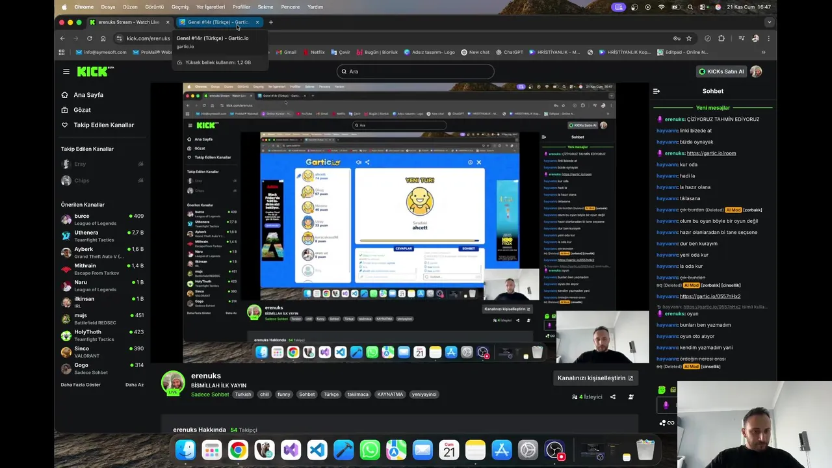Open WhatsApp from the Dock
This screenshot has width=832, height=468.
pos(370,450)
